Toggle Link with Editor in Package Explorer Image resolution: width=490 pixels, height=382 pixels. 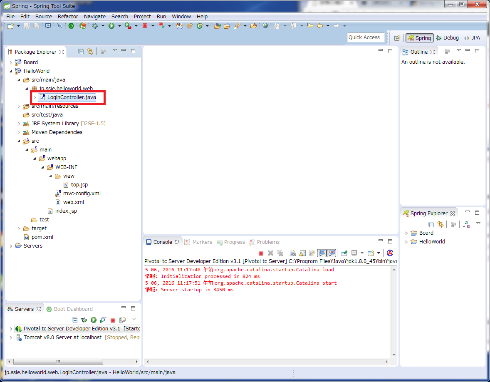pos(90,52)
